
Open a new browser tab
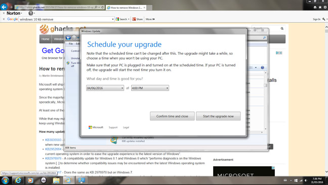(149, 8)
